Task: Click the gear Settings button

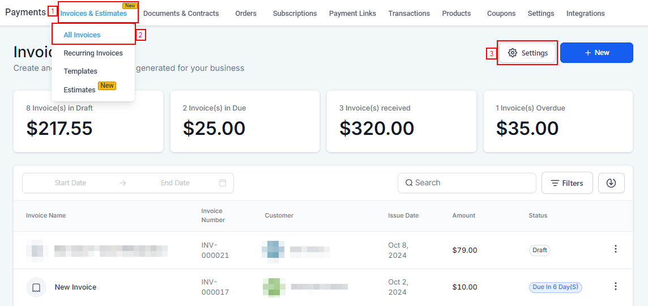Action: click(x=527, y=53)
